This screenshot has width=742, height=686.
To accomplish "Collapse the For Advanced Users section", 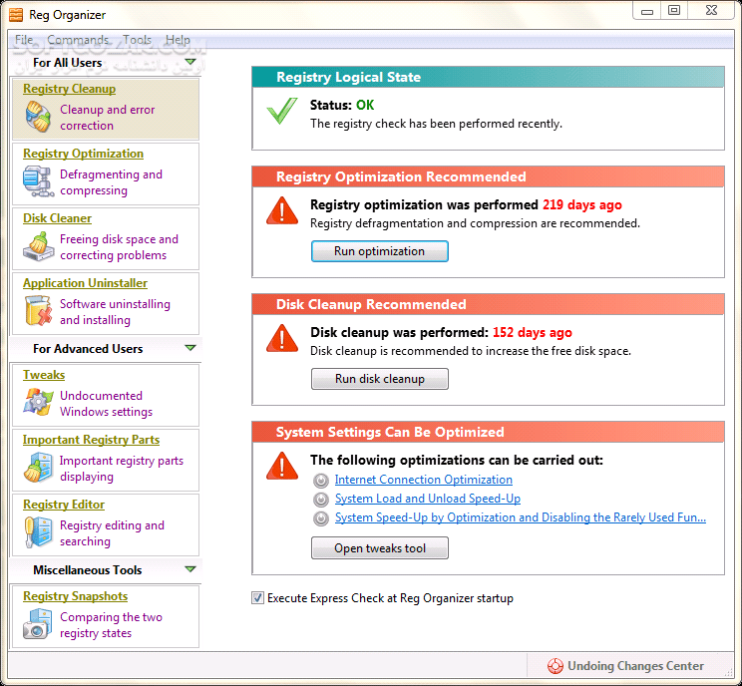I will coord(189,349).
